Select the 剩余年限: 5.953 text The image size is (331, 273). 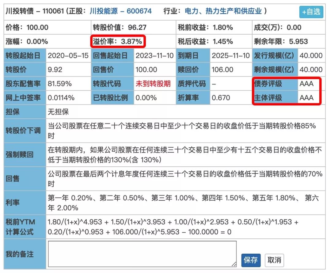point(281,41)
